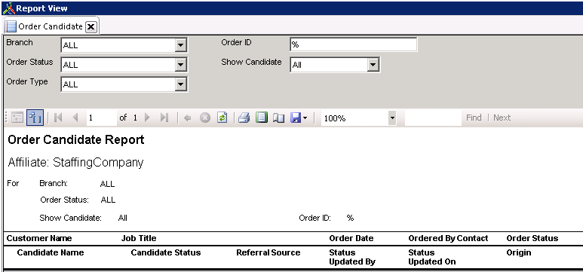Click the current page number field

click(102, 118)
